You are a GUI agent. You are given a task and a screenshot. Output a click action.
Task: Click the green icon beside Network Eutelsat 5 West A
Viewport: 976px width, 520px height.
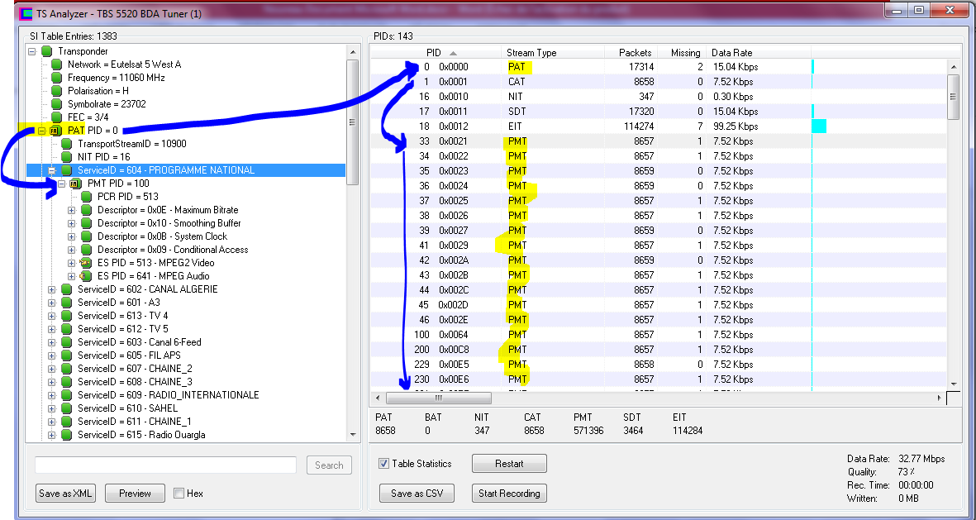pyautogui.click(x=57, y=64)
